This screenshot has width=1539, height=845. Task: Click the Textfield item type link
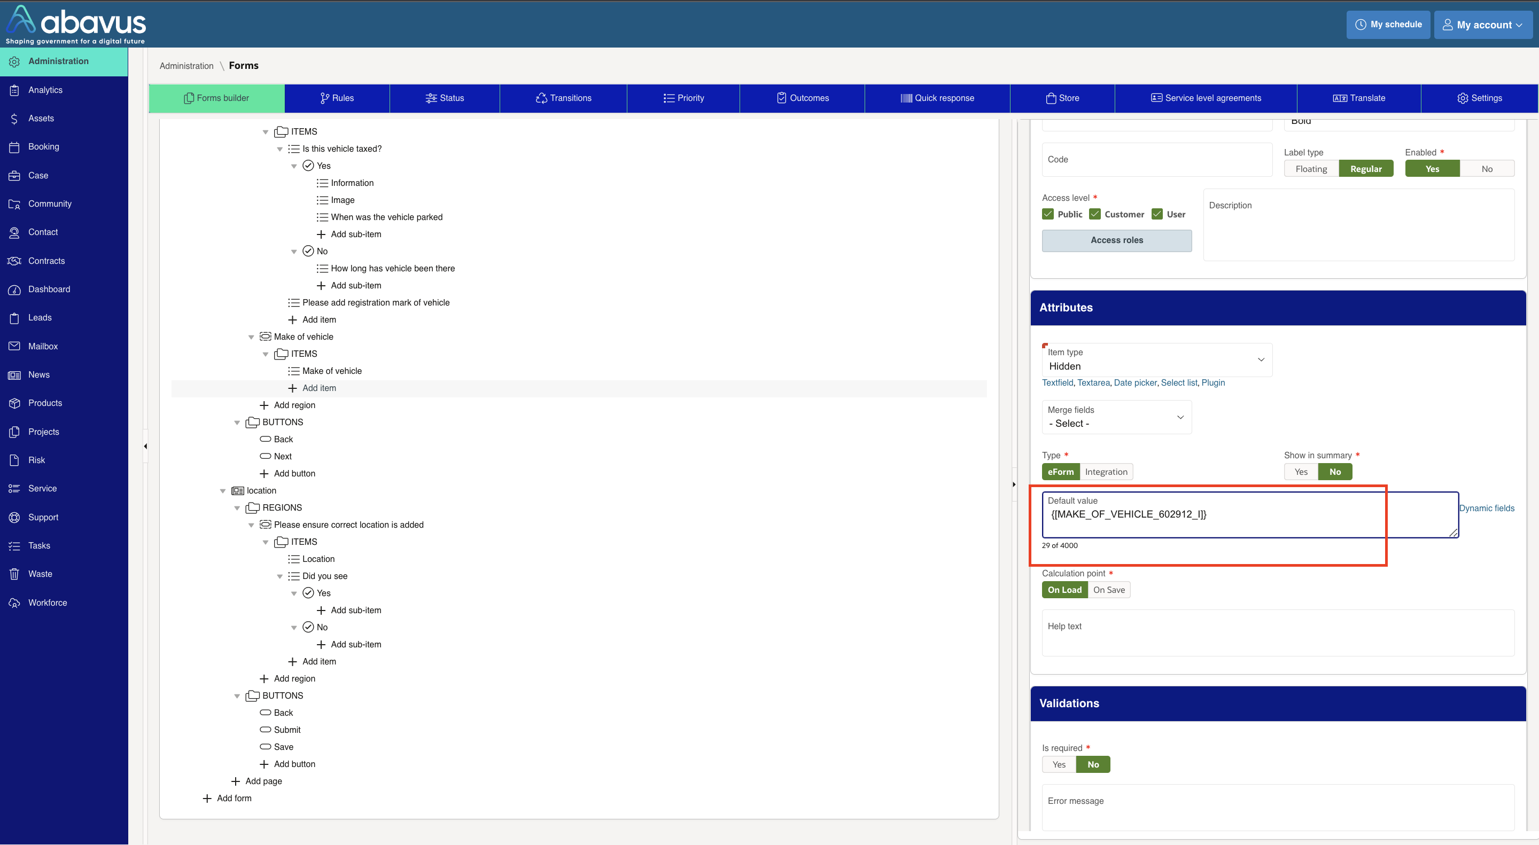click(1058, 383)
